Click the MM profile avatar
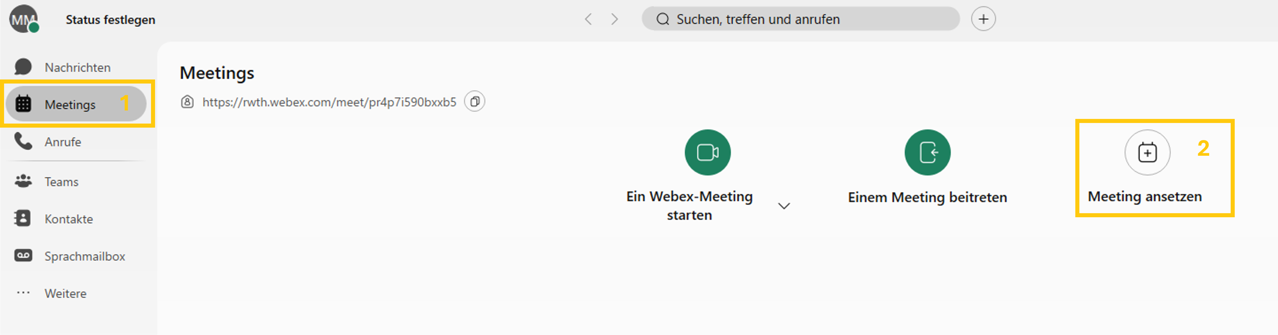The width and height of the screenshot is (1278, 335). 23,19
